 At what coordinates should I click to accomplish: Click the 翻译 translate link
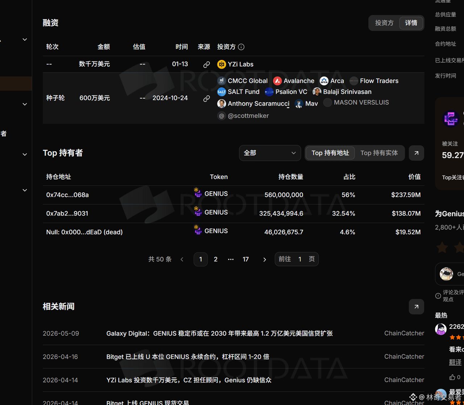click(x=455, y=362)
